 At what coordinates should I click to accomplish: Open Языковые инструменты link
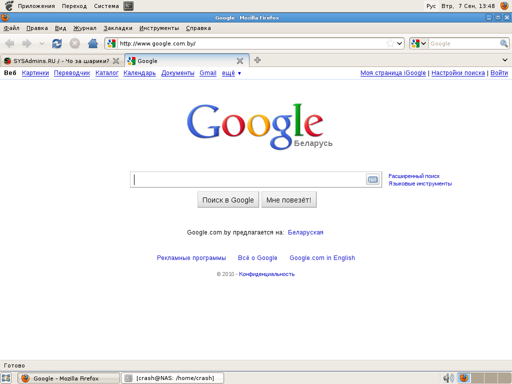(420, 184)
